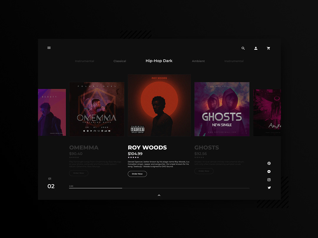The image size is (318, 238).
Task: Open the Pinterest social link
Action: [x=269, y=163]
